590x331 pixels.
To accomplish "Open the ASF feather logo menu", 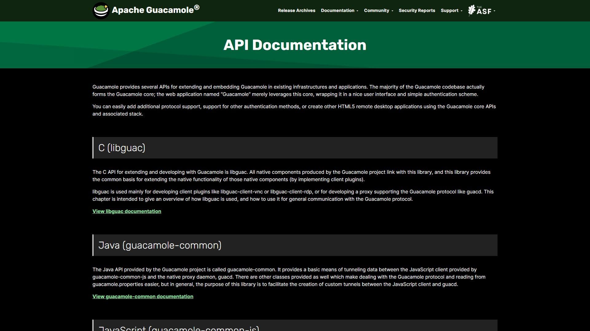I will [x=482, y=10].
